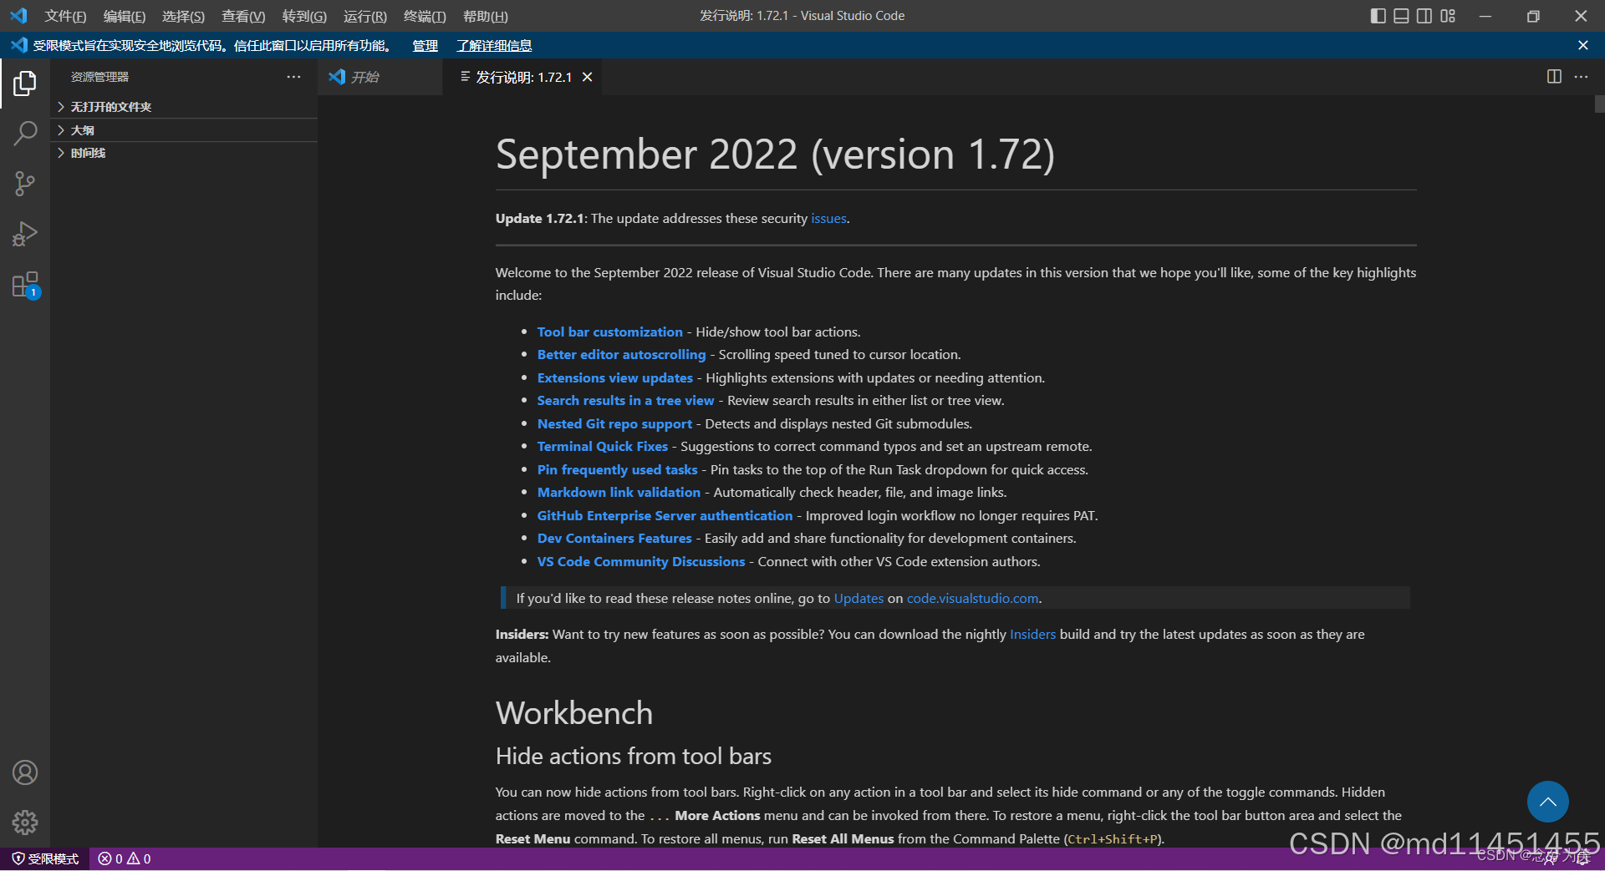Viewport: 1605px width, 871px height.
Task: Open the Search view icon
Action: (x=25, y=134)
